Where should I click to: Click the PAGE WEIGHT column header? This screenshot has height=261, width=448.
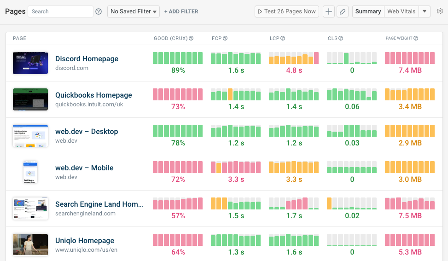click(x=399, y=38)
